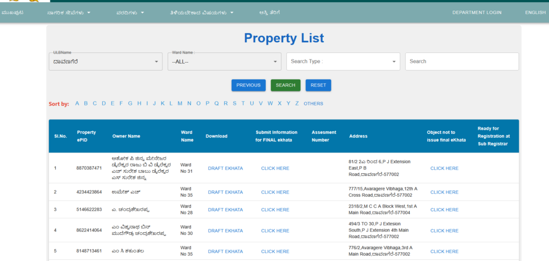
Task: Expand the Ward Name dropdown
Action: pos(224,62)
